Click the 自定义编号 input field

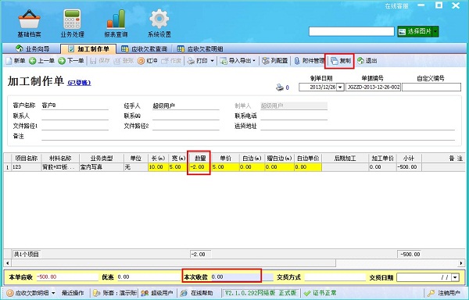point(431,87)
